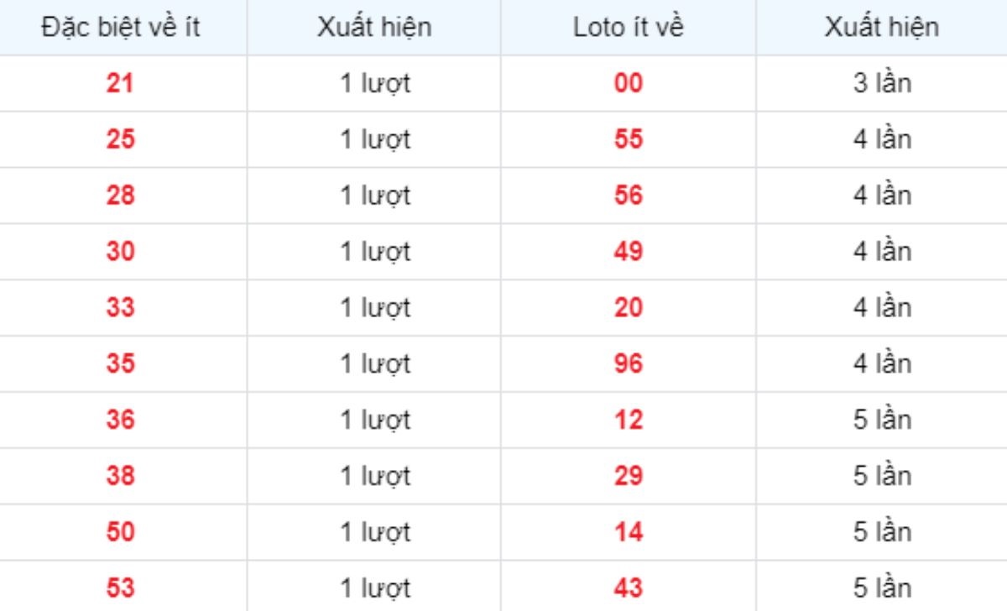Select red number 21 in first column
This screenshot has height=611, width=1007.
(x=120, y=83)
